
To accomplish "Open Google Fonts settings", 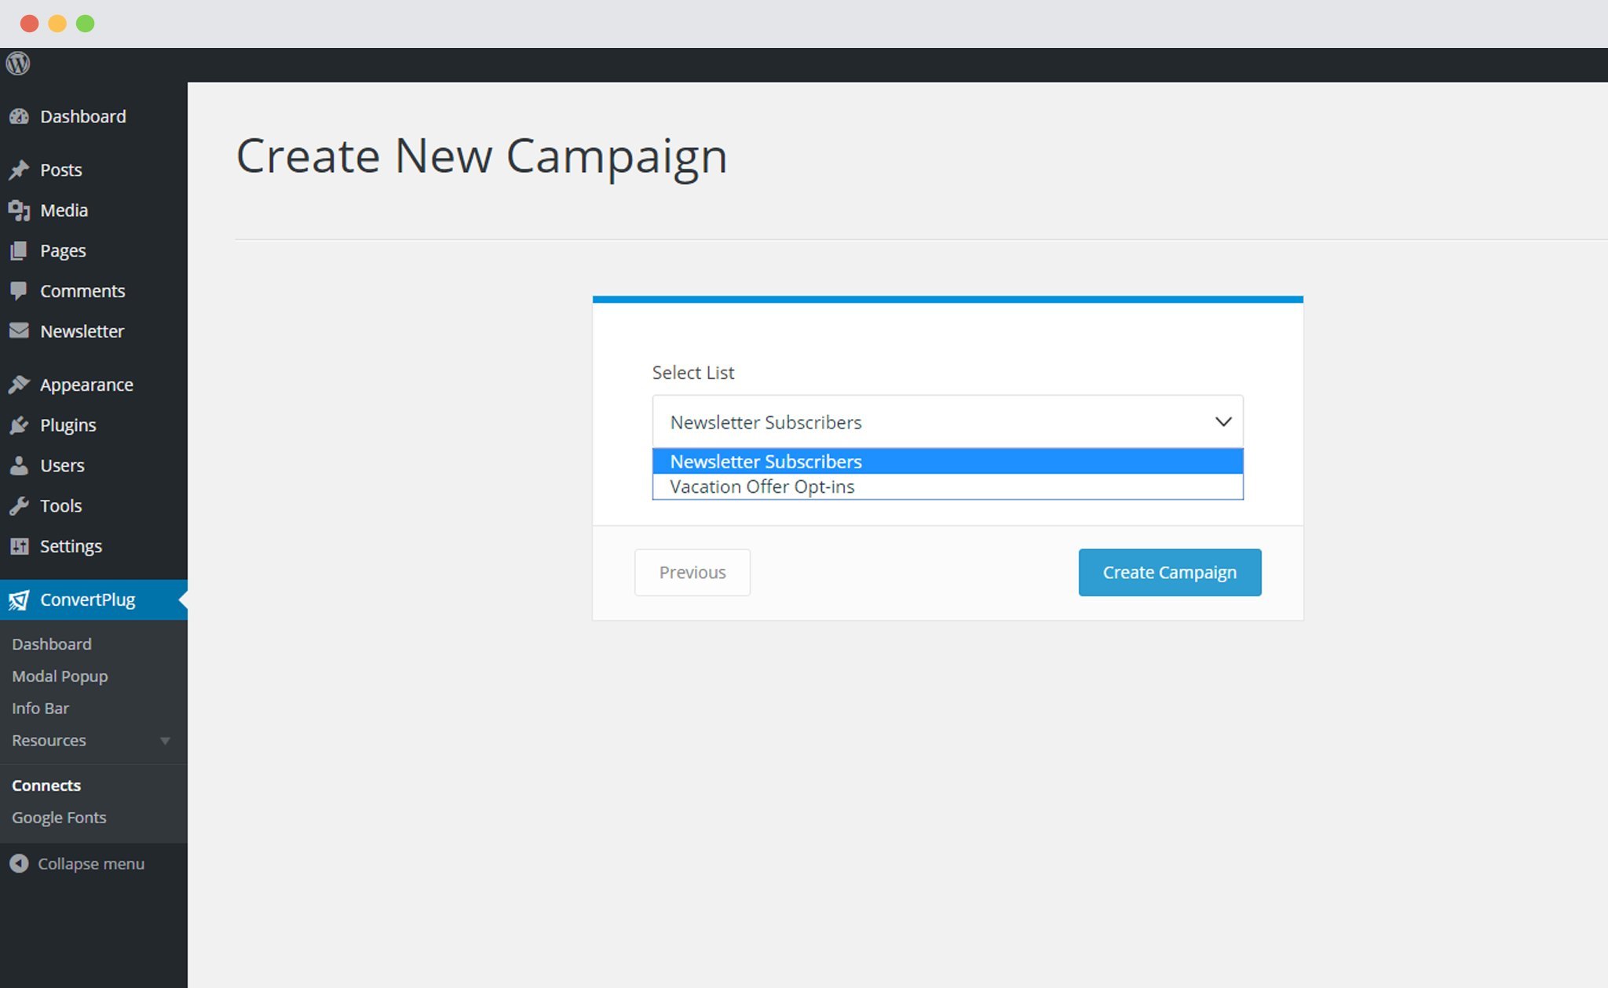I will [59, 817].
